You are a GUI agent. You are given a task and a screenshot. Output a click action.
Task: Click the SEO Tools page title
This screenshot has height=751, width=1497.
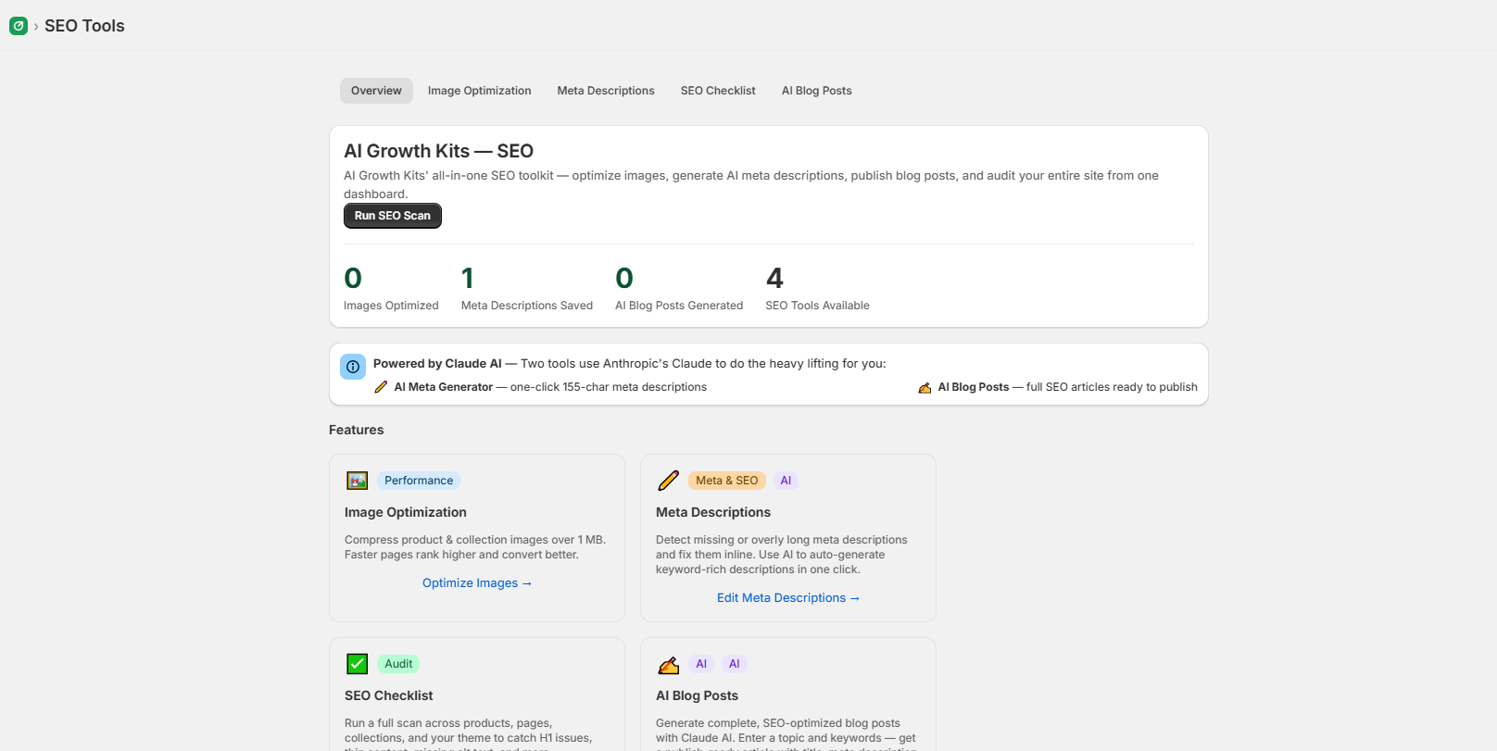point(84,26)
